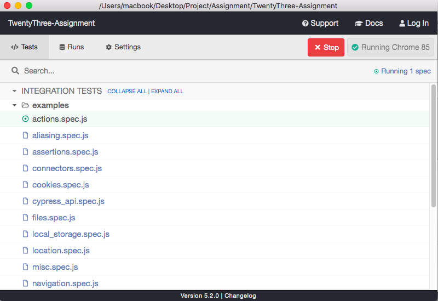
Task: Collapse the examples folder arrow
Action: [x=15, y=105]
